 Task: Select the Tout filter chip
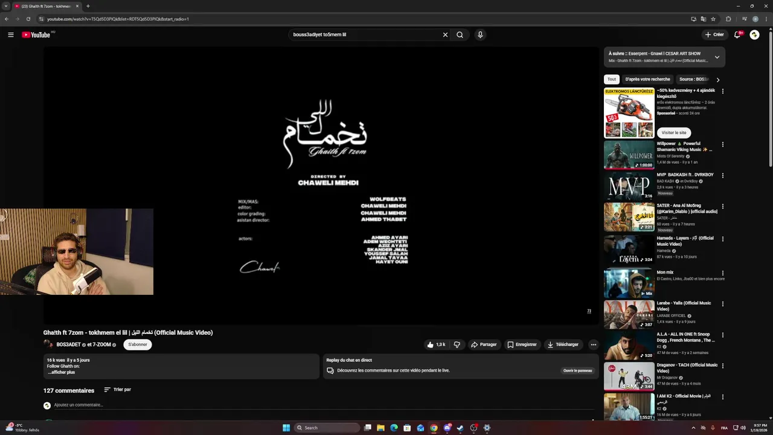click(612, 79)
